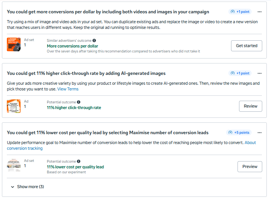Open three-dot menu on conversion leads recommendation

pyautogui.click(x=260, y=133)
